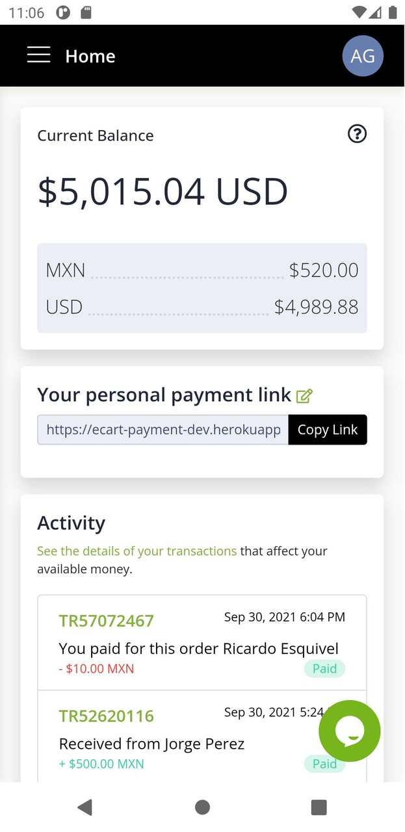Select the payment link URL field
405x832 pixels.
pyautogui.click(x=162, y=430)
